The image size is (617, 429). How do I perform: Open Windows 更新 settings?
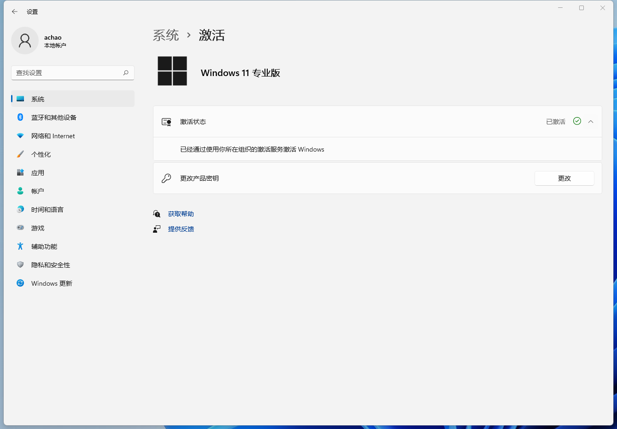click(x=73, y=283)
